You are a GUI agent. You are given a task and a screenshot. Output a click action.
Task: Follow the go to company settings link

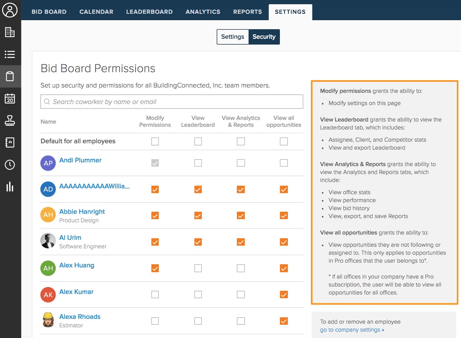pyautogui.click(x=352, y=330)
